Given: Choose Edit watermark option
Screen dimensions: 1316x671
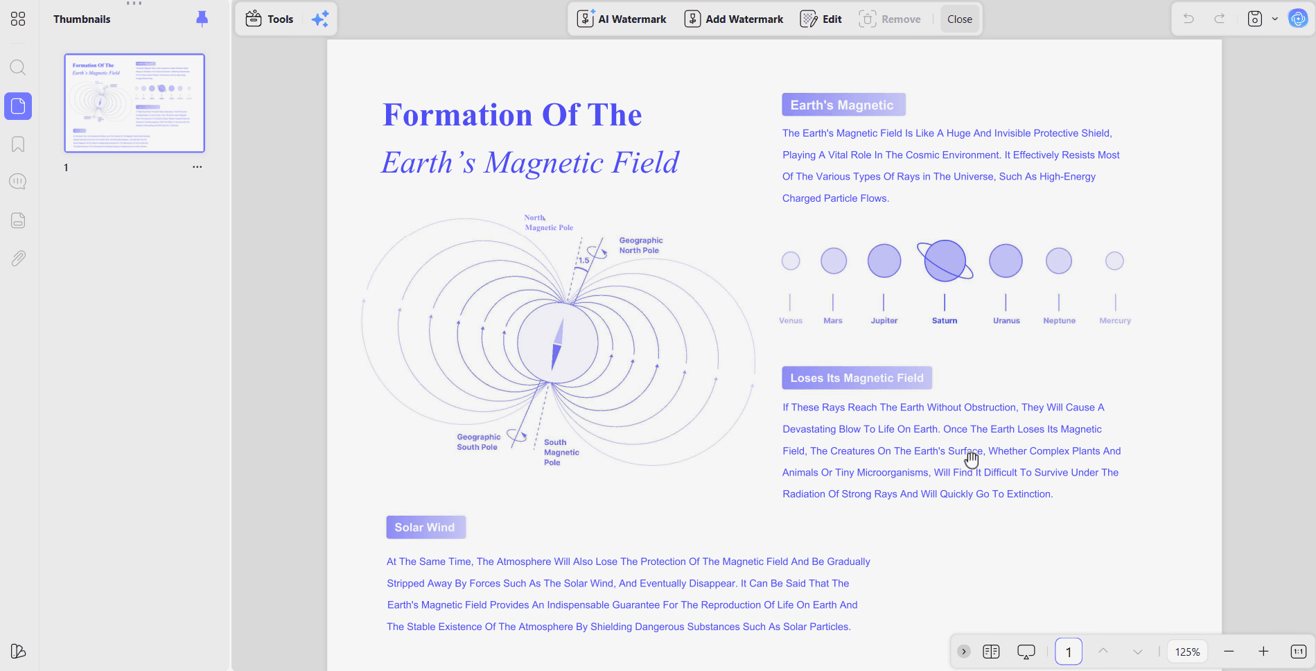Looking at the screenshot, I should point(821,19).
